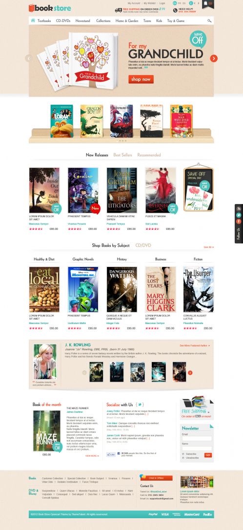Click the next arrow in J. K. Rowling carousel
Screen dimensions: 243x530
click(190, 372)
